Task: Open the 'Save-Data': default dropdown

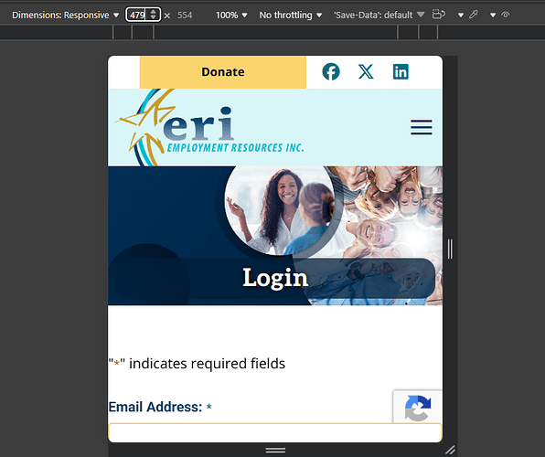Action: click(x=379, y=15)
